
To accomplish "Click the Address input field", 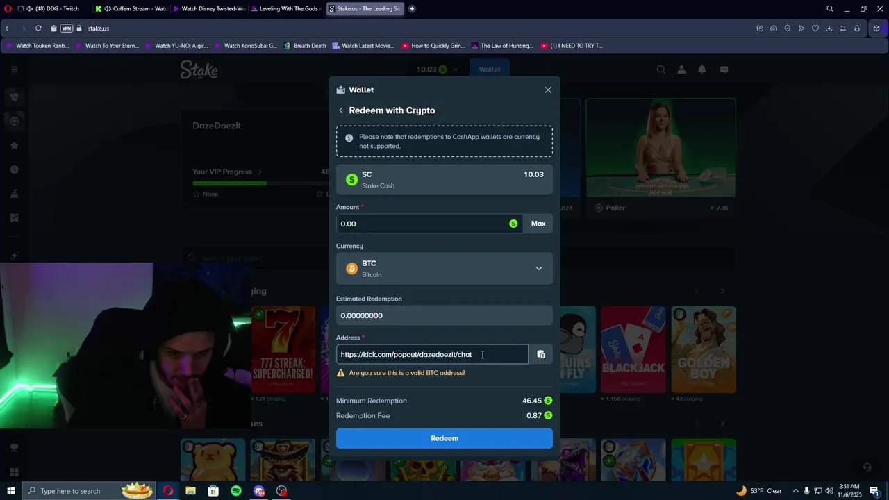I will pyautogui.click(x=432, y=354).
